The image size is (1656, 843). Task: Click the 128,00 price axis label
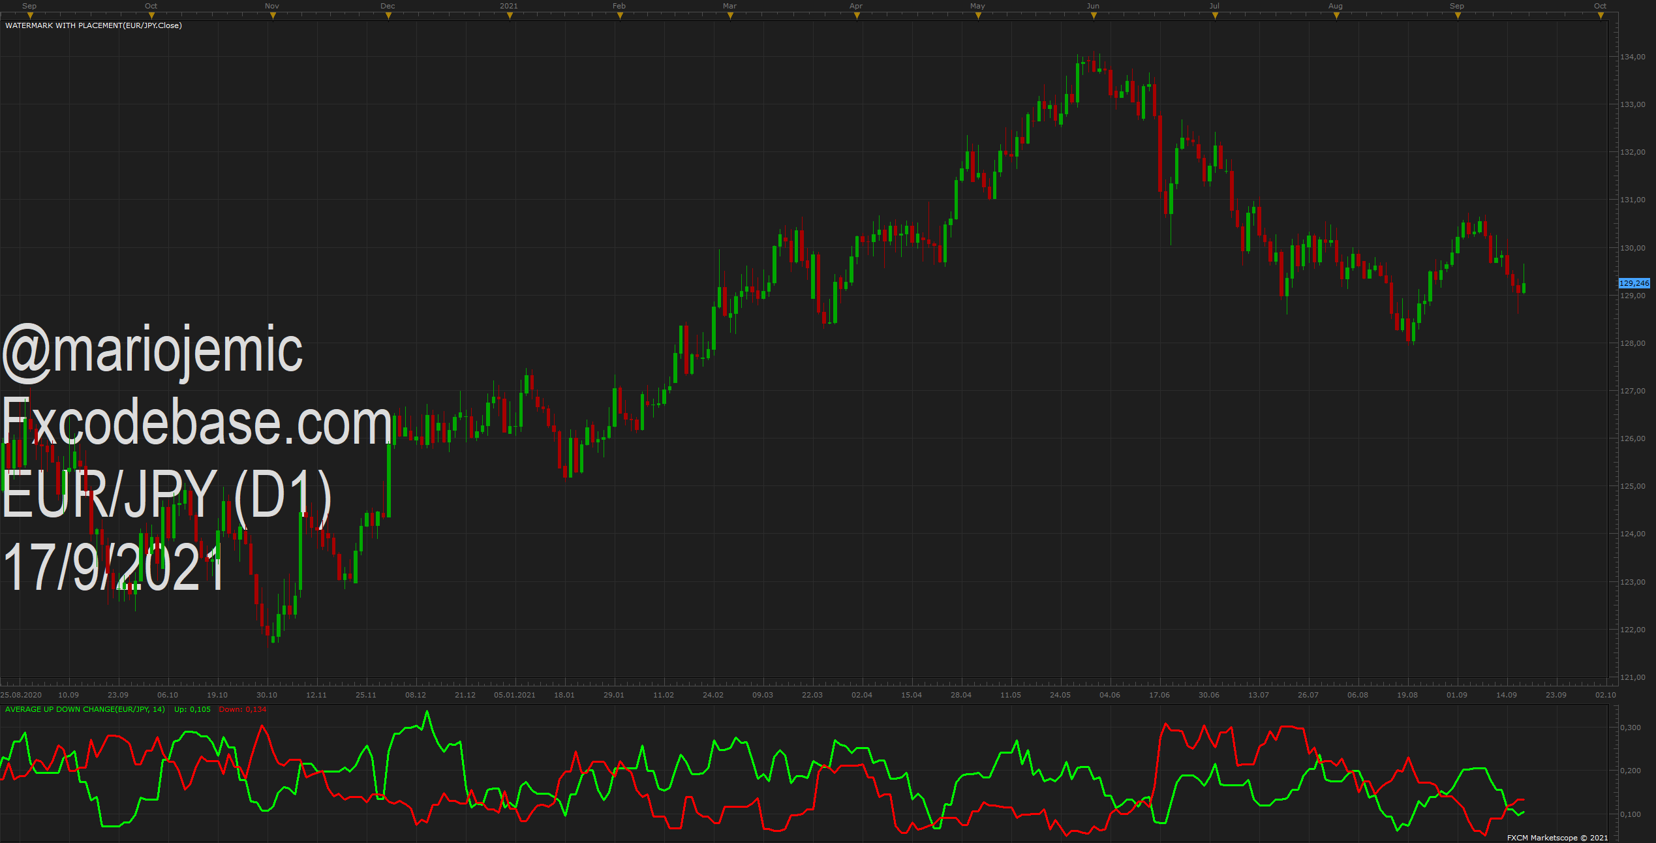[x=1633, y=343]
